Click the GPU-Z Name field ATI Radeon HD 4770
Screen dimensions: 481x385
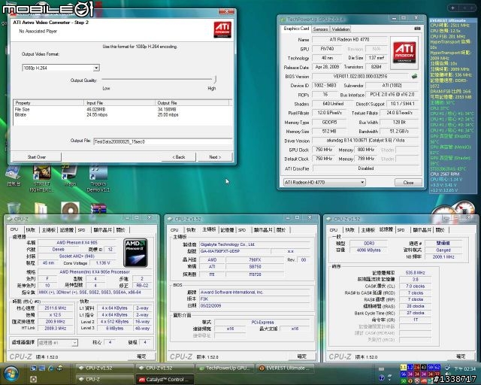point(349,40)
